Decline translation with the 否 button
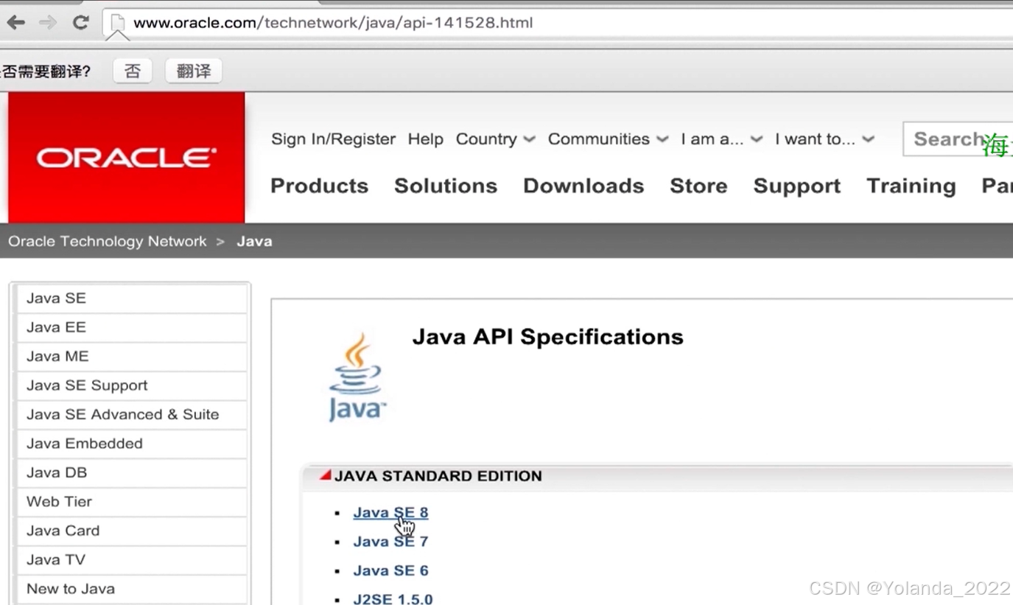The image size is (1013, 605). (133, 71)
